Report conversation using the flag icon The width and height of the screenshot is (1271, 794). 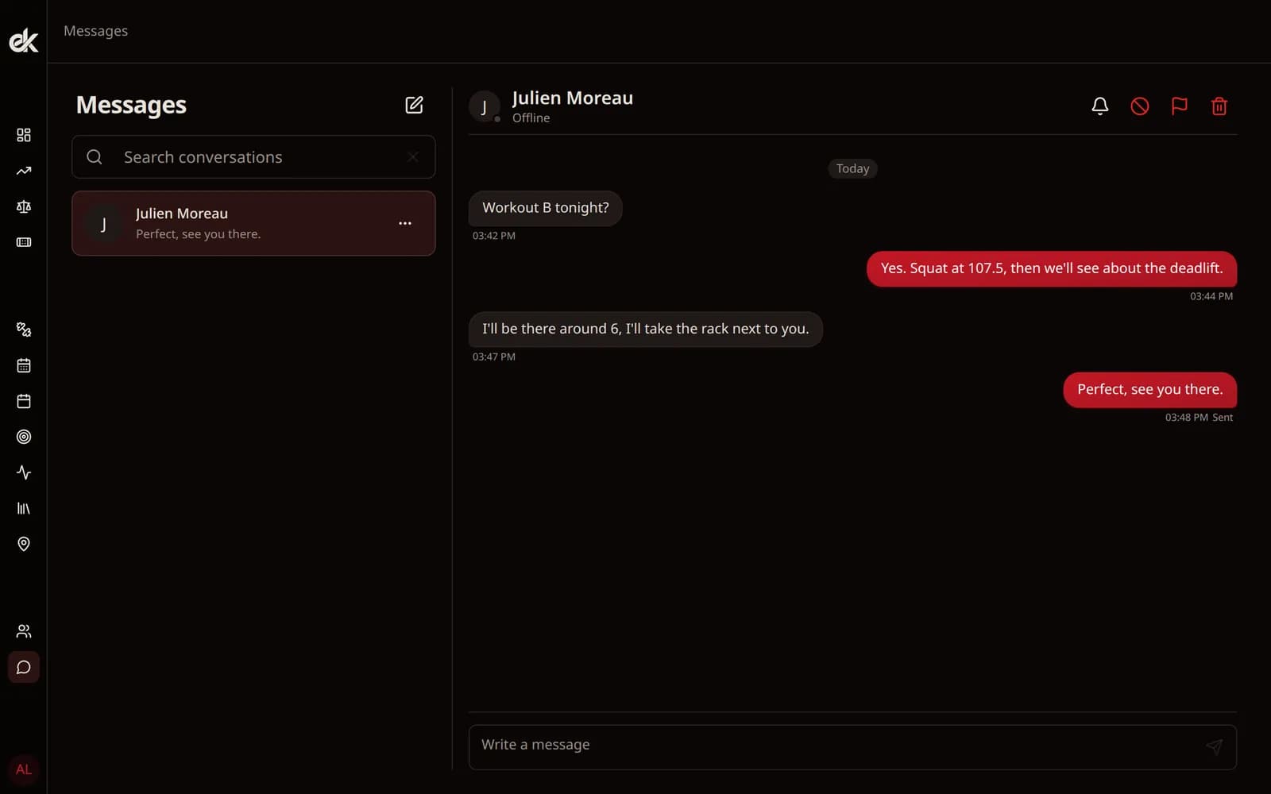(1180, 106)
